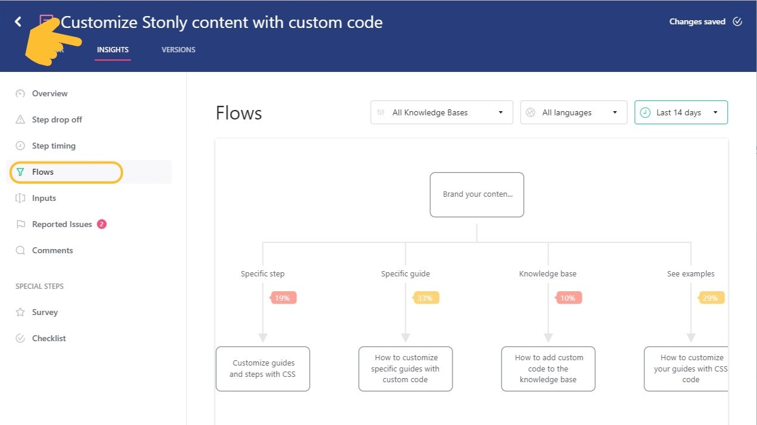Click the Step timing clock icon
757x425 pixels.
20,146
